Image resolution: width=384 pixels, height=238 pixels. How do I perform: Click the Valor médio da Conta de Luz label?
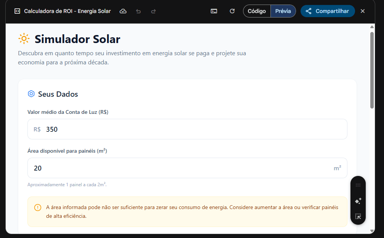68,112
